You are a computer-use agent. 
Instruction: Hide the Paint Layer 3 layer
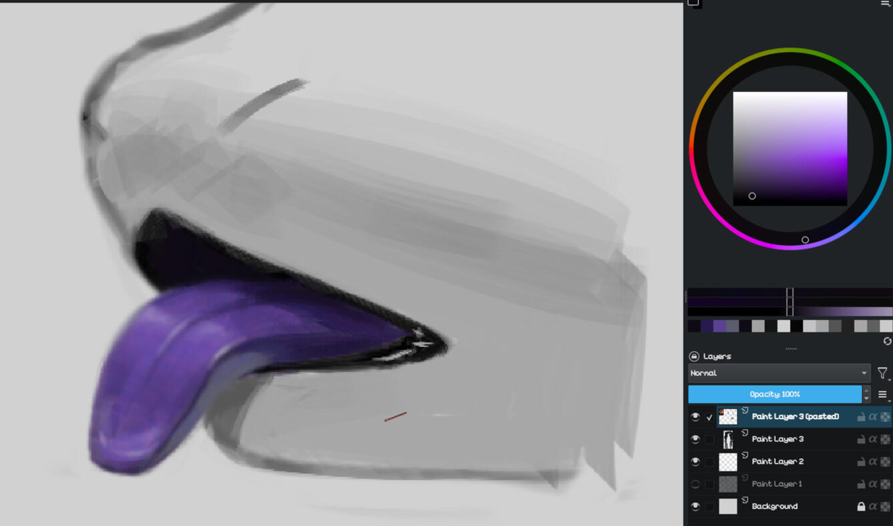[x=695, y=439]
